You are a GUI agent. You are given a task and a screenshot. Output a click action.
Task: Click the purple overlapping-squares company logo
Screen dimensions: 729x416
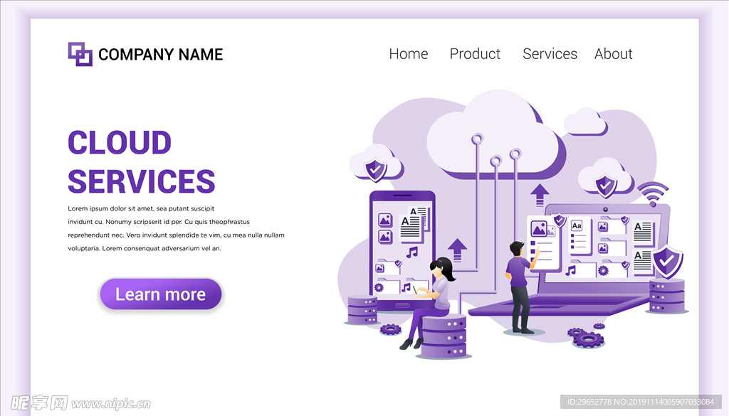[x=80, y=54]
